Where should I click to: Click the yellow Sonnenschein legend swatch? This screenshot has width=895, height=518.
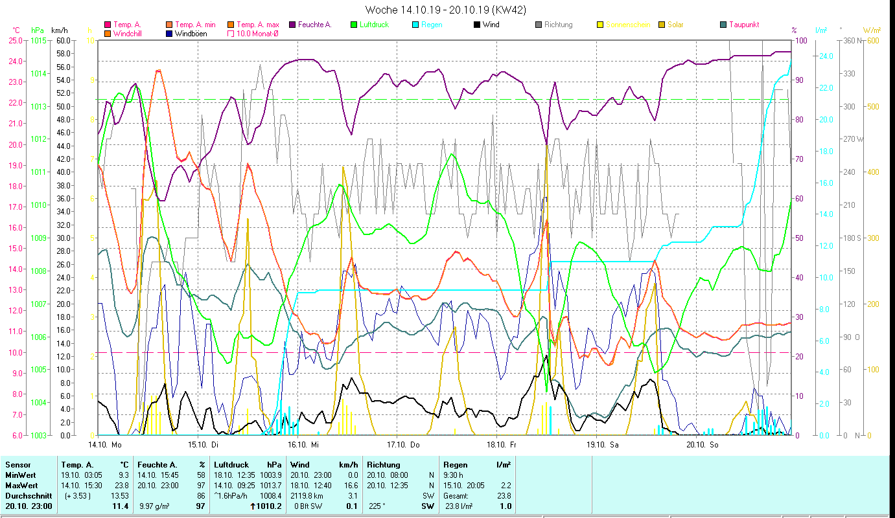(x=600, y=25)
